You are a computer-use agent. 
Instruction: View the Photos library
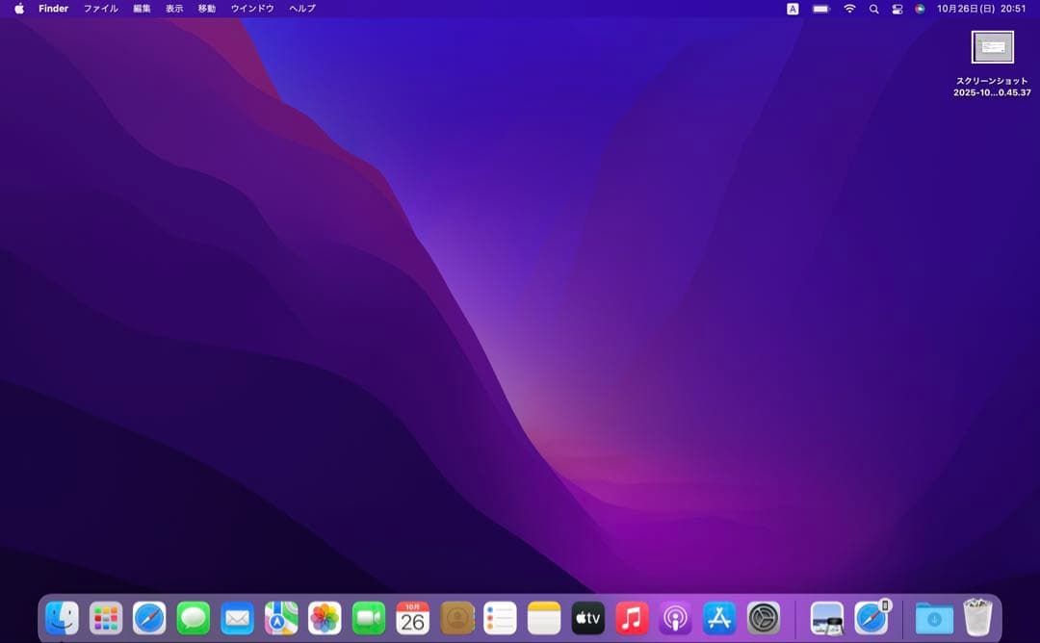coord(324,617)
